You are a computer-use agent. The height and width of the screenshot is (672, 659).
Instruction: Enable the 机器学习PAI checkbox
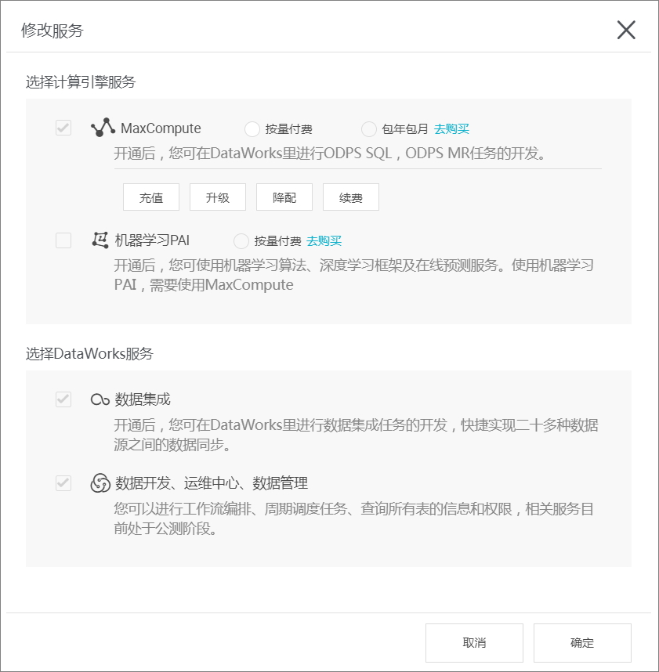click(x=63, y=240)
